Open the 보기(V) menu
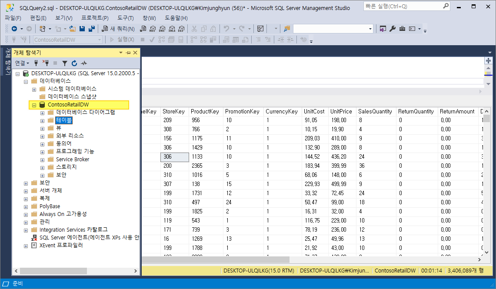496x289 pixels. coord(64,18)
